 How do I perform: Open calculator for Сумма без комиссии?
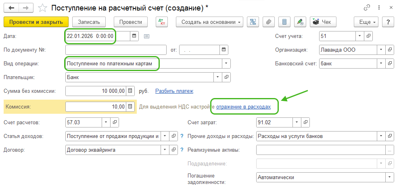[130, 91]
